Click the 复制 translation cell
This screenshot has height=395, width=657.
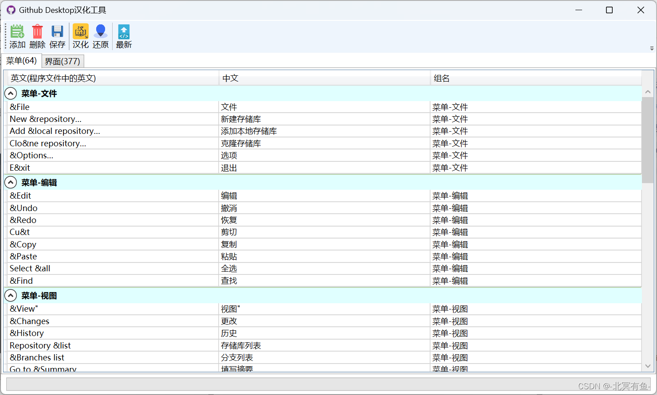(325, 244)
